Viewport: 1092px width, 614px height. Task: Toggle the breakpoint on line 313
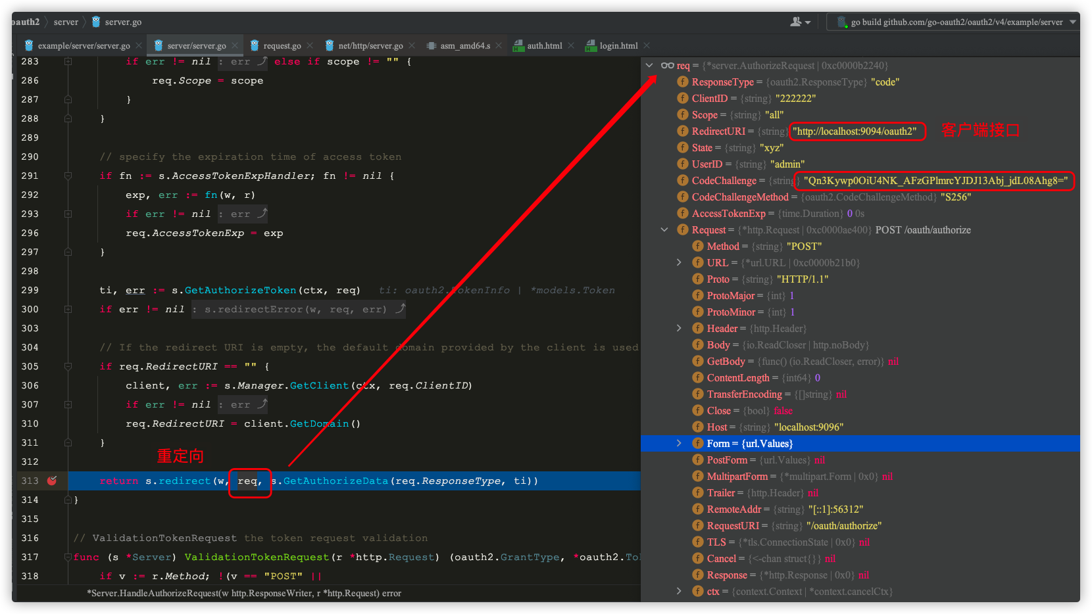[52, 481]
